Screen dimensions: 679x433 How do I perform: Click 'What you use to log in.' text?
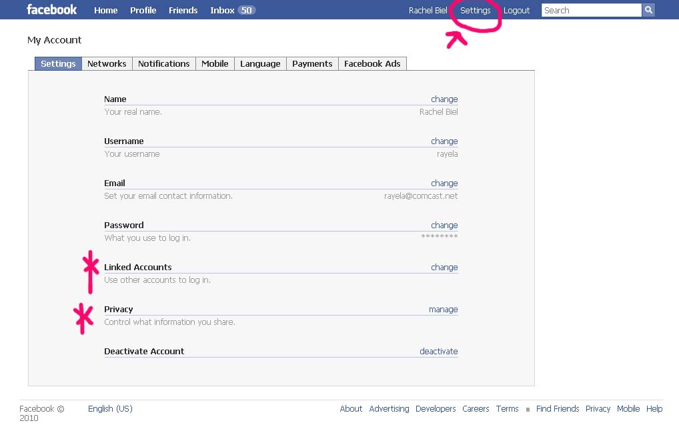coord(147,238)
